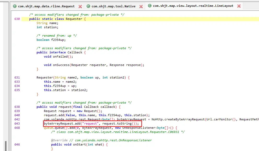Click the 'boolean f2354up;' field
The height and width of the screenshot is (151, 259).
[51, 40]
